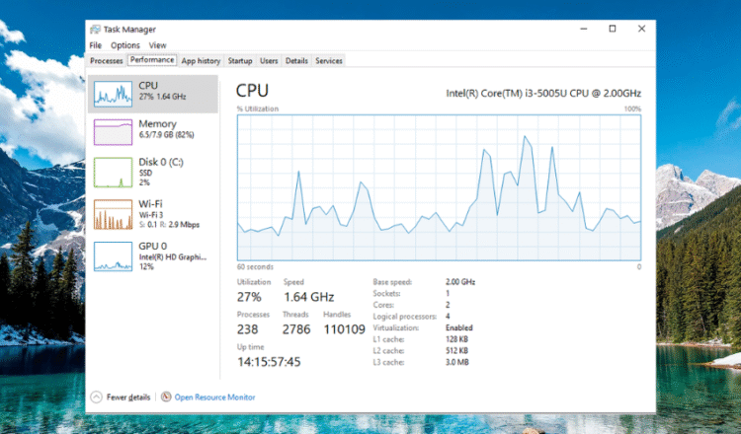Click the processes count "238"

(248, 329)
